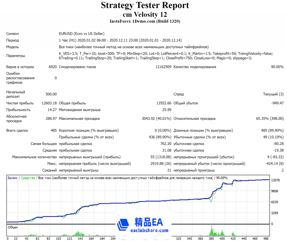
Task: Select the maximal drawdown 3043.92 value
Action: pyautogui.click(x=156, y=119)
